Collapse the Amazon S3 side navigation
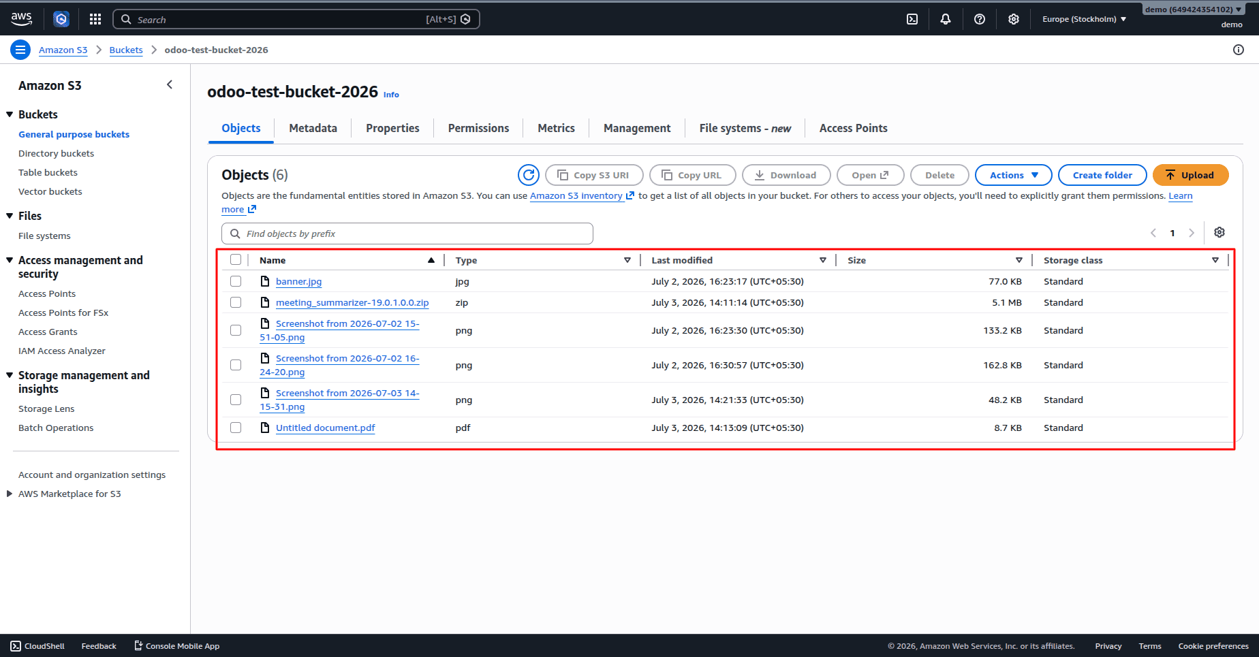This screenshot has width=1259, height=657. [x=170, y=84]
